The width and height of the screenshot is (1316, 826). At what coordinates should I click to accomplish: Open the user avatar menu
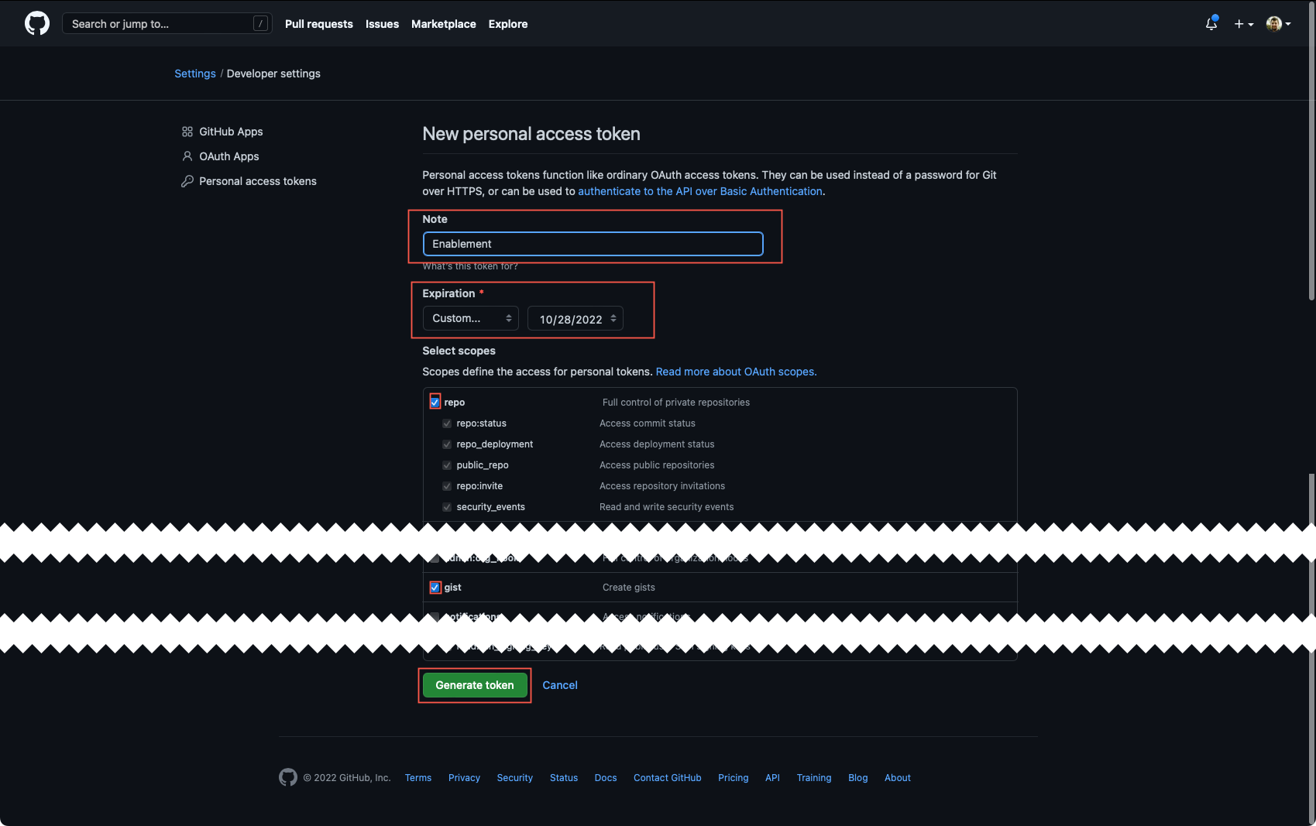[x=1278, y=24]
